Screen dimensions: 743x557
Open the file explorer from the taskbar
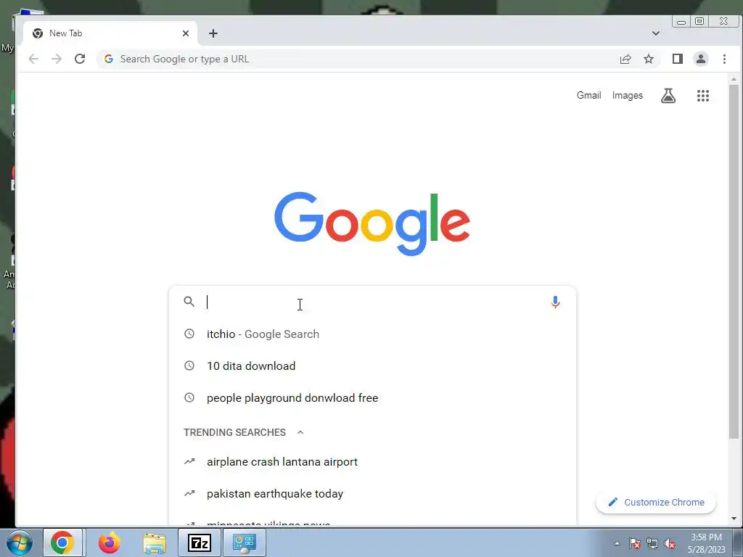(155, 543)
